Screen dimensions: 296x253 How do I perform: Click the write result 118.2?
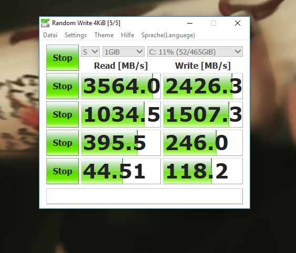(x=203, y=171)
